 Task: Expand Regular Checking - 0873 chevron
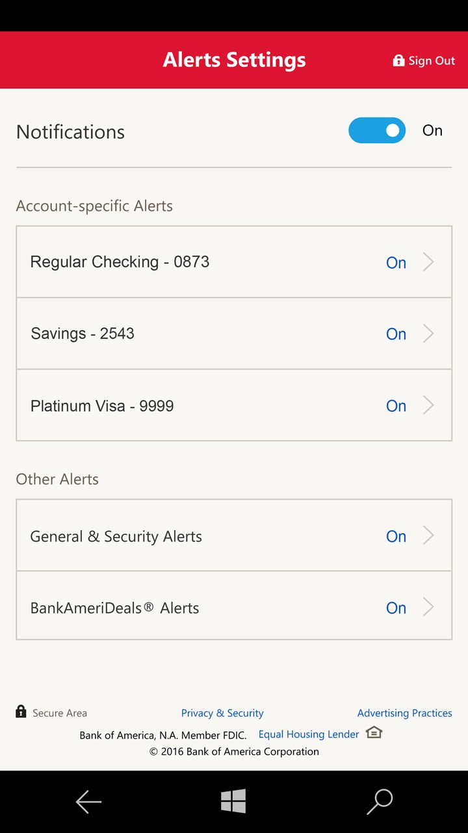click(428, 262)
